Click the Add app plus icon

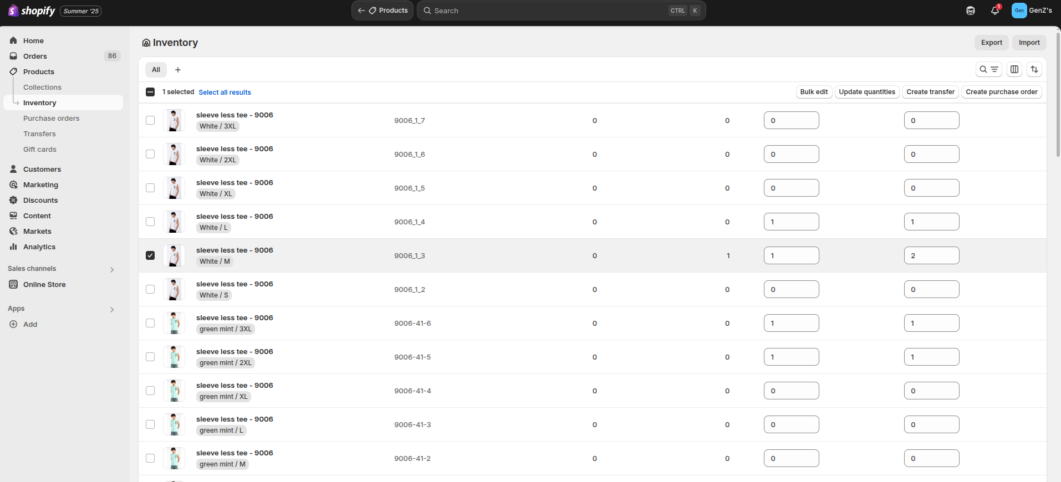pos(13,324)
